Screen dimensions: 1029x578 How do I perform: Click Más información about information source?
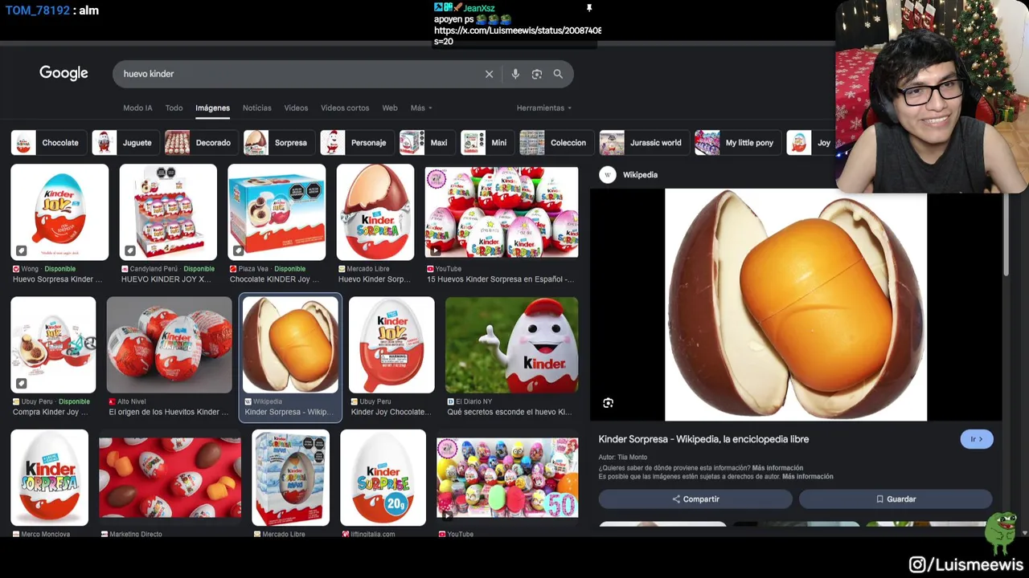click(x=777, y=468)
